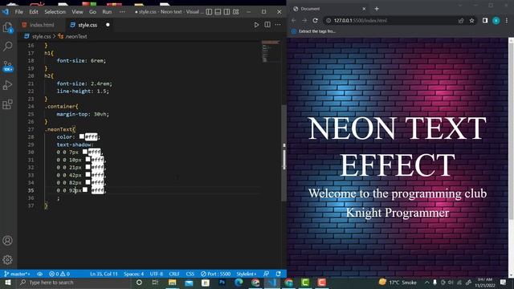Screen dimensions: 514x289
Task: Open the File menu
Action: click(x=19, y=12)
